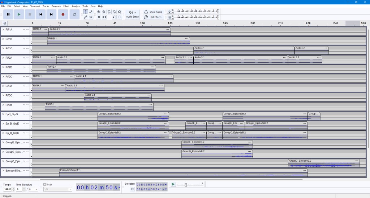Toggle the Loop playback button
Viewport: 370px width, 198px height.
point(74,14)
